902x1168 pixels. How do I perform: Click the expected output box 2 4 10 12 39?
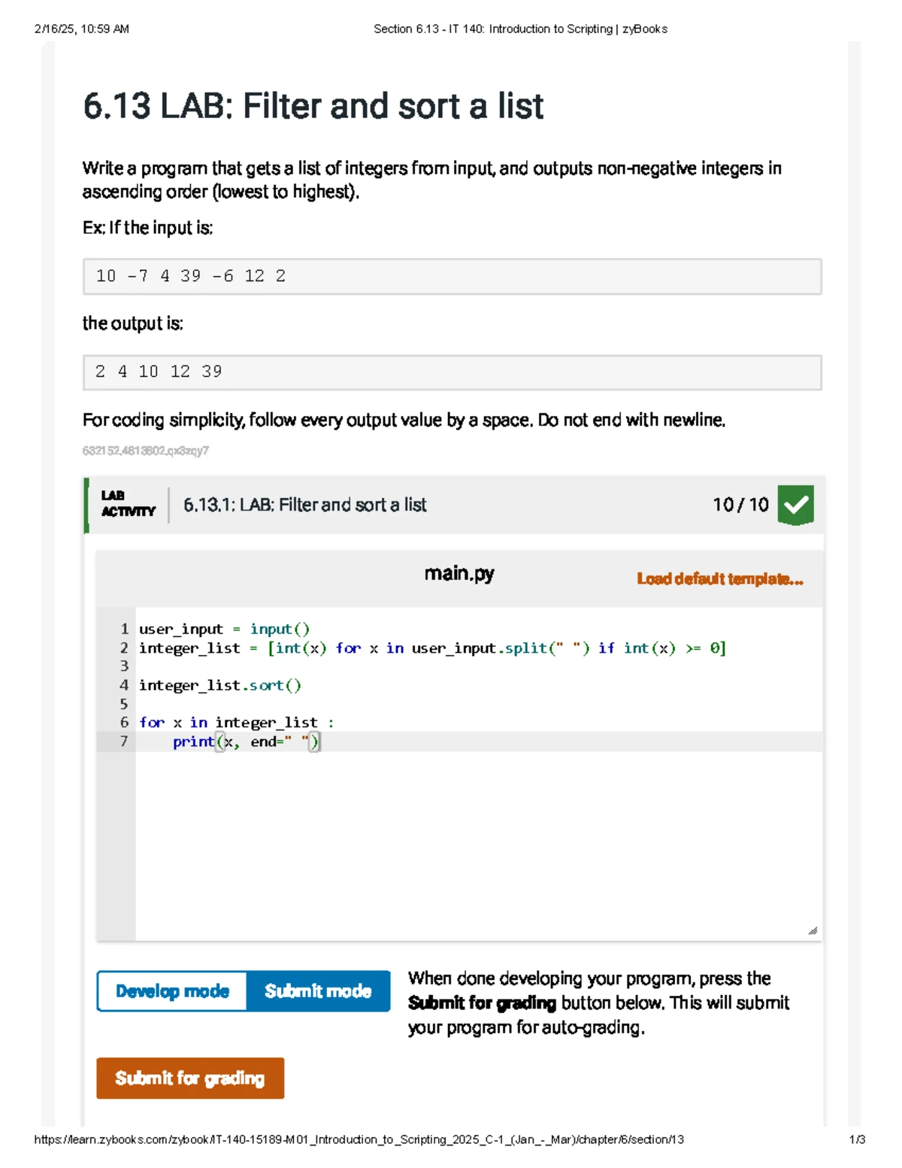click(x=451, y=371)
